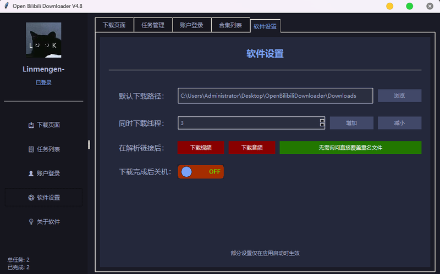Click the thread spinbox down arrow
The width and height of the screenshot is (440, 274).
coord(322,125)
